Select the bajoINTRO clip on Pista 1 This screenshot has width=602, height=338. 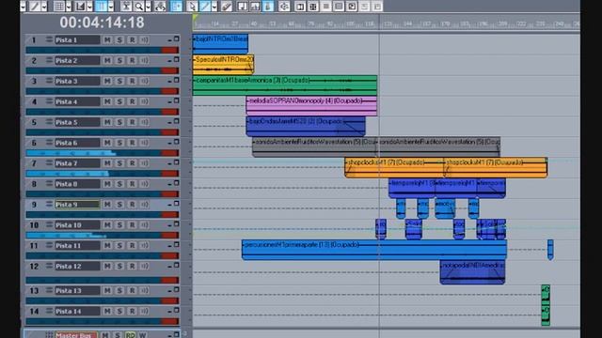pos(220,44)
